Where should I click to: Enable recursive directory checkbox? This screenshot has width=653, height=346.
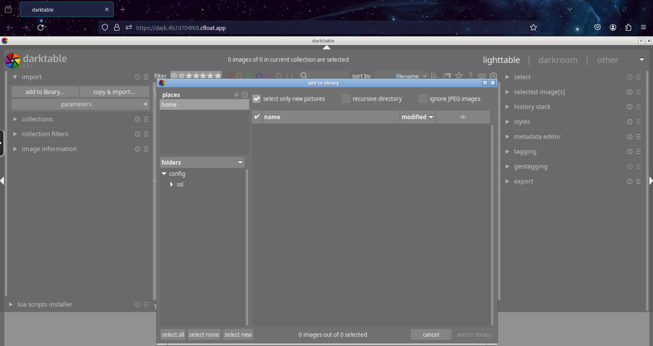pos(346,99)
